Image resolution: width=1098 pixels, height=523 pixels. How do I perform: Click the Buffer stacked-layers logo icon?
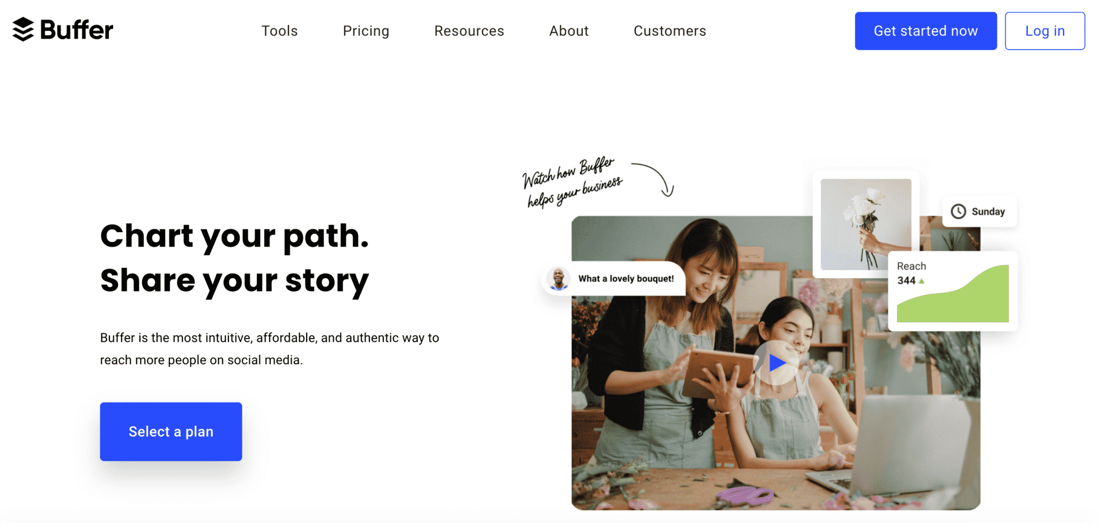23,29
